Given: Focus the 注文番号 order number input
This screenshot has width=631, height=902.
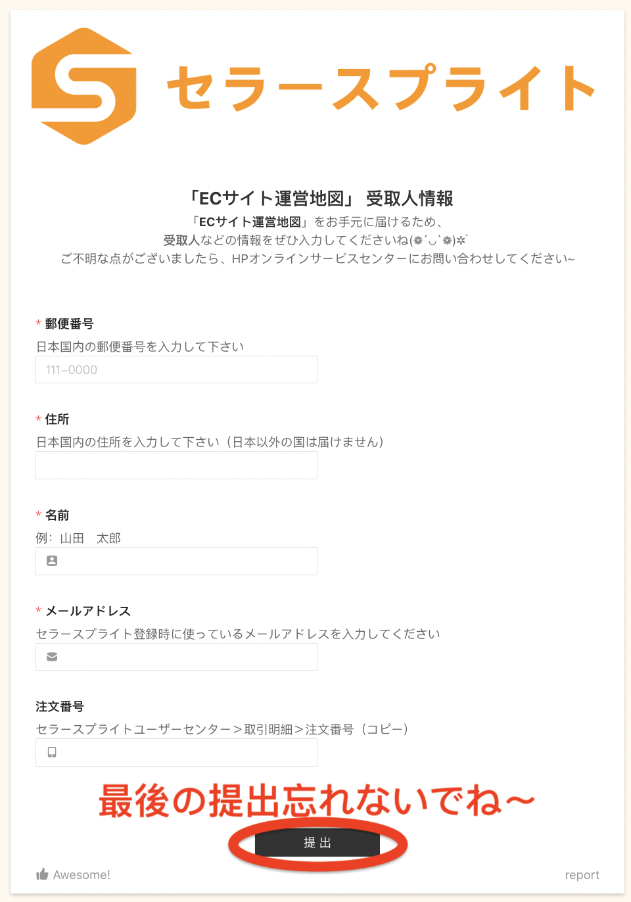Looking at the screenshot, I should [176, 752].
